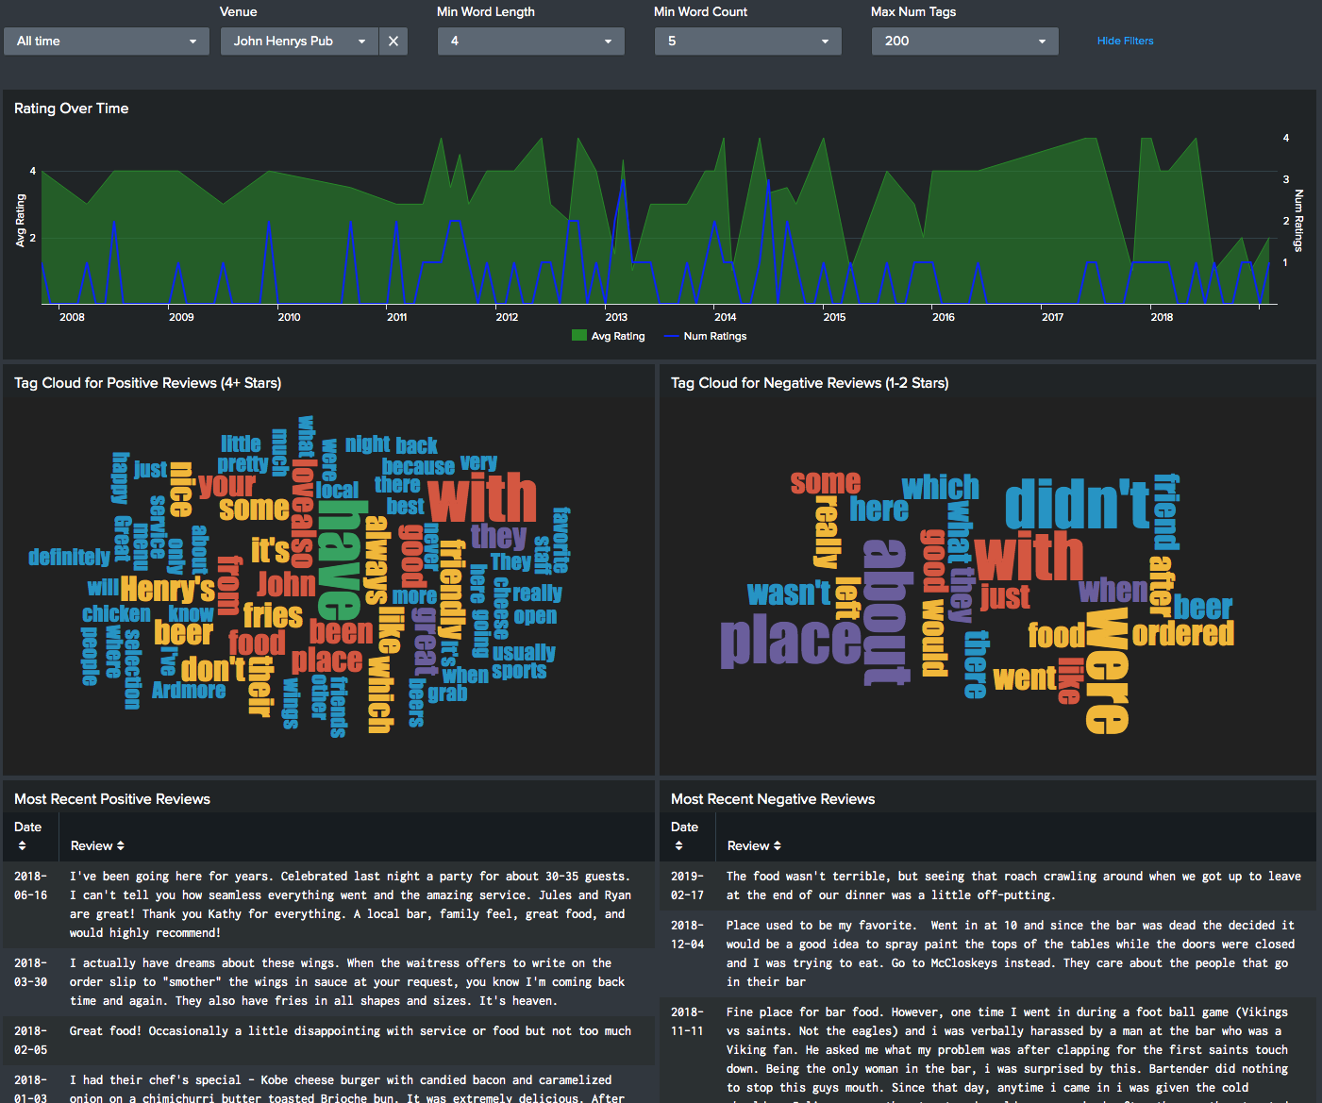Click 'night' in positive tag cloud
Image resolution: width=1322 pixels, height=1103 pixels.
[368, 444]
